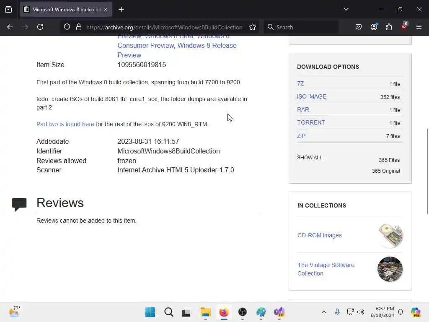The image size is (429, 322).
Task: Open File Explorer from the taskbar
Action: 205,312
